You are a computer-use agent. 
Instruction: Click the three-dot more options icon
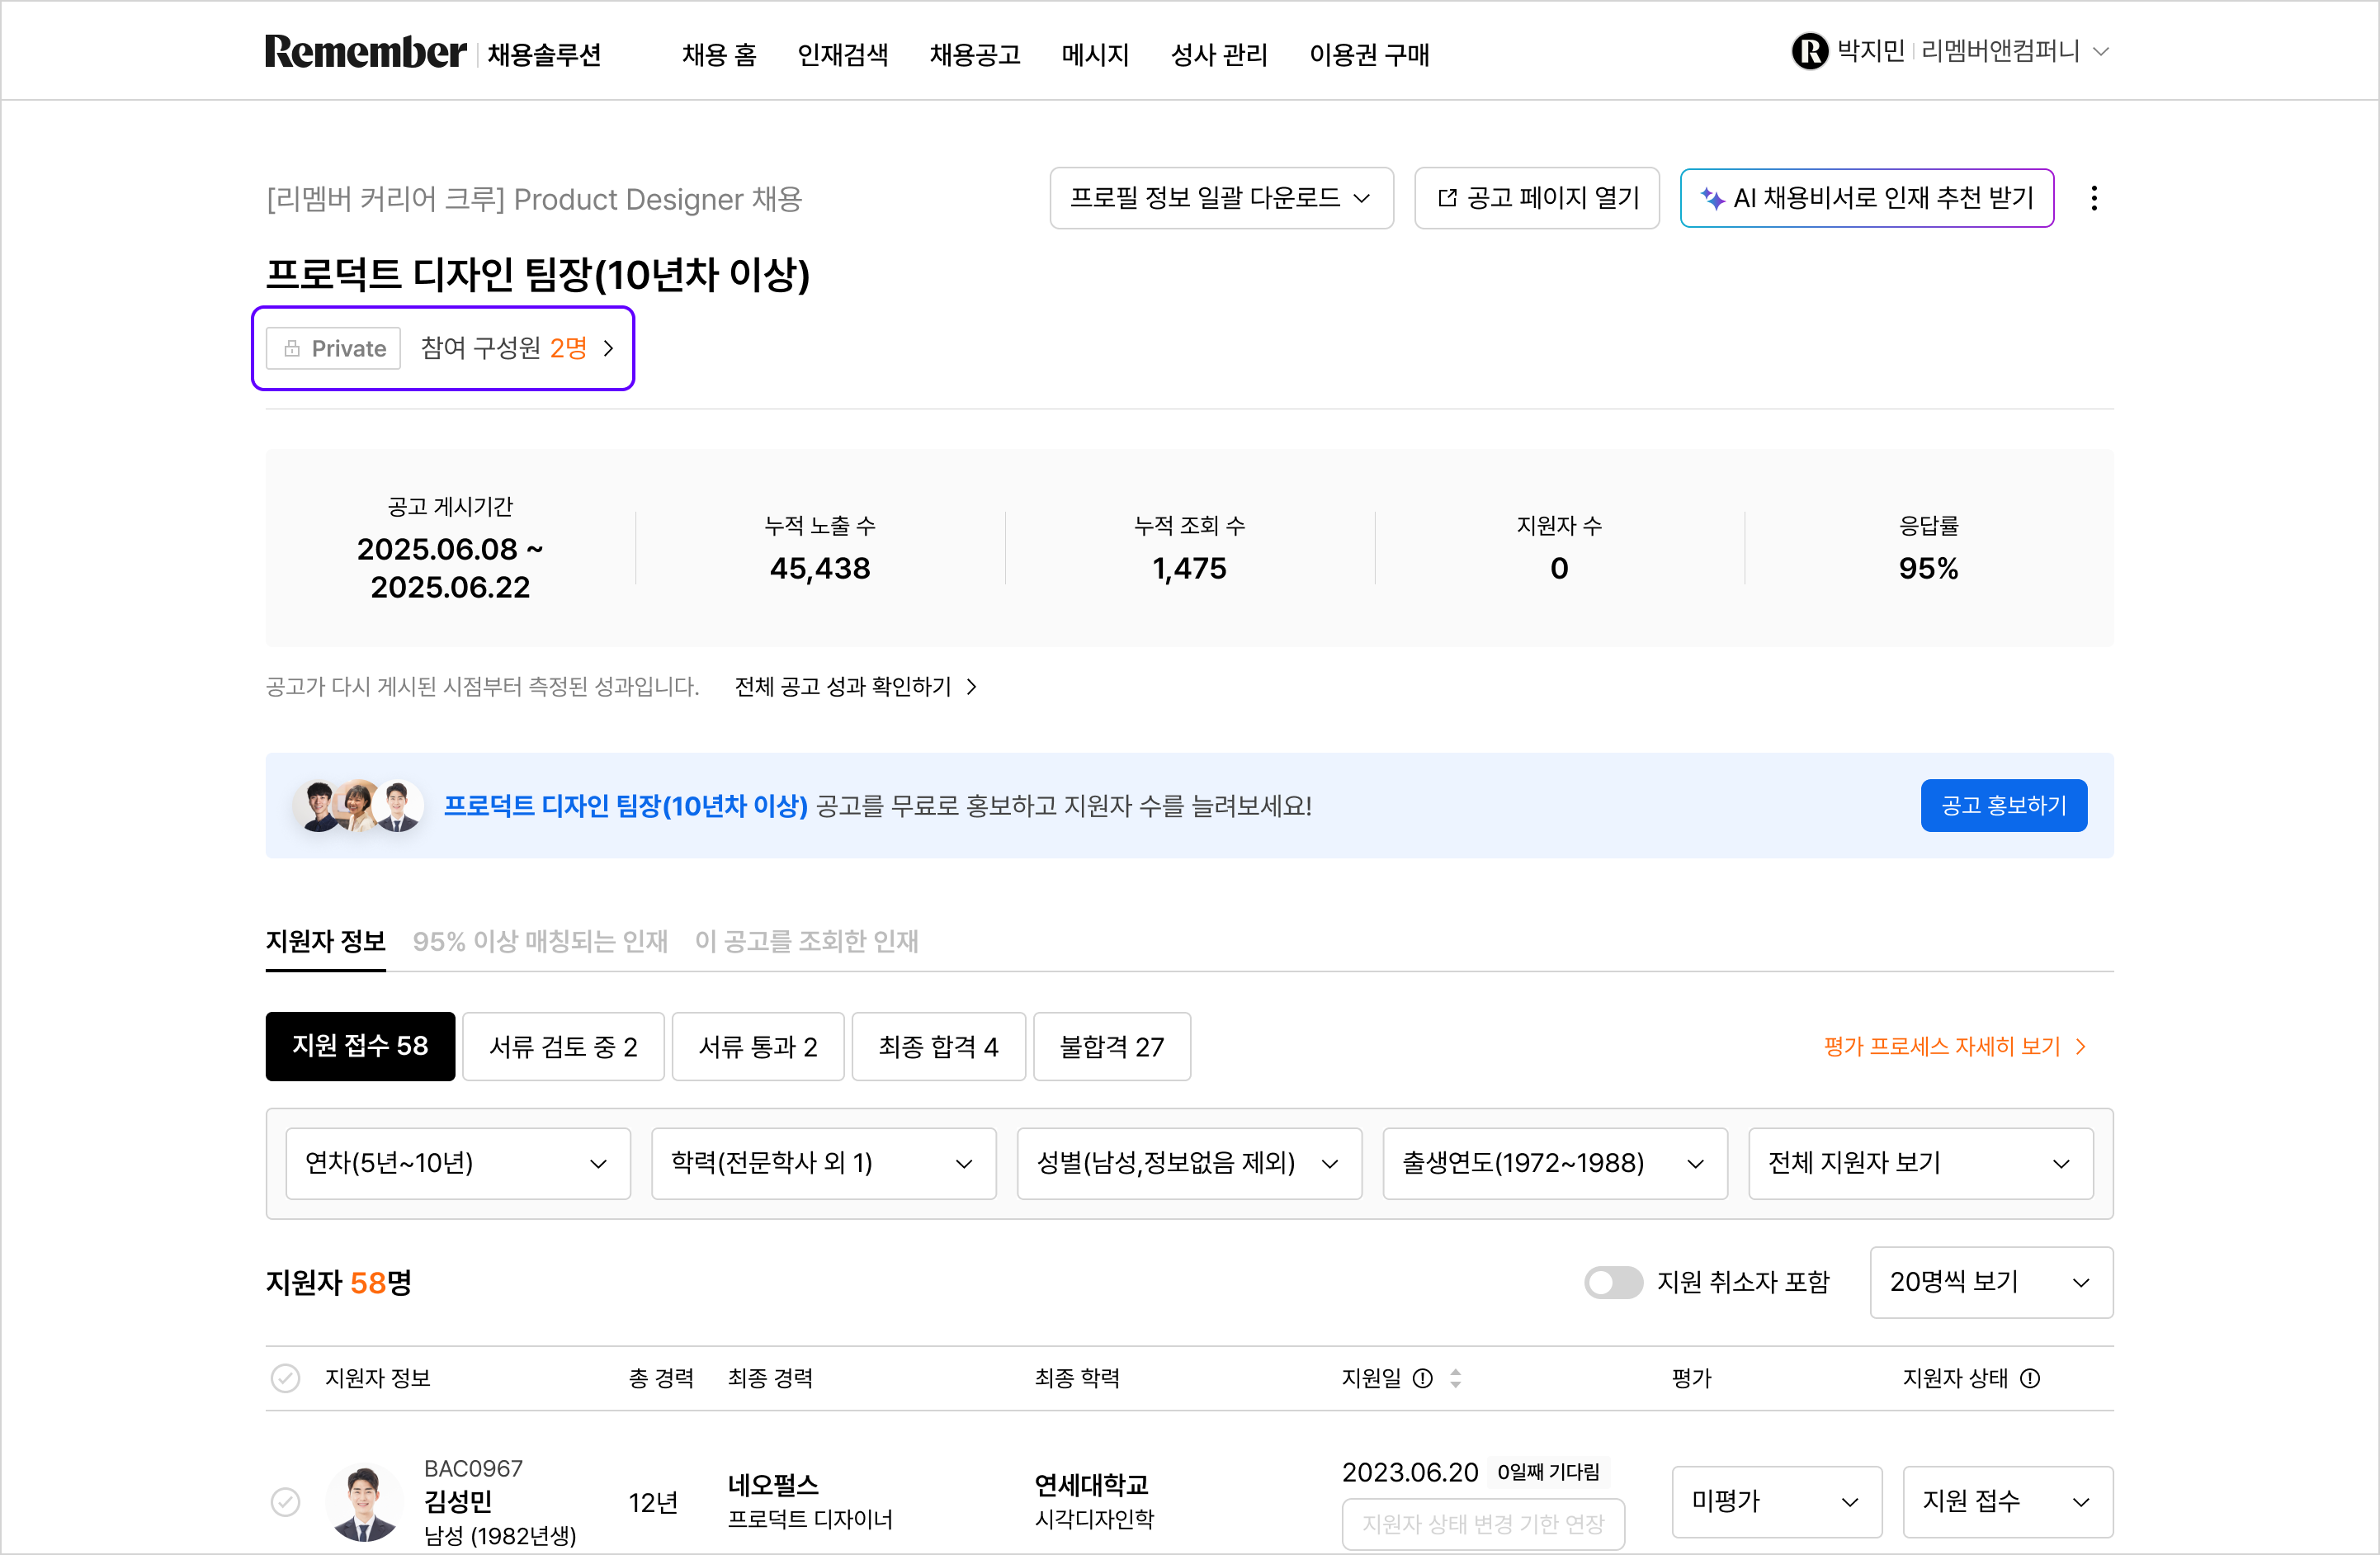2093,198
